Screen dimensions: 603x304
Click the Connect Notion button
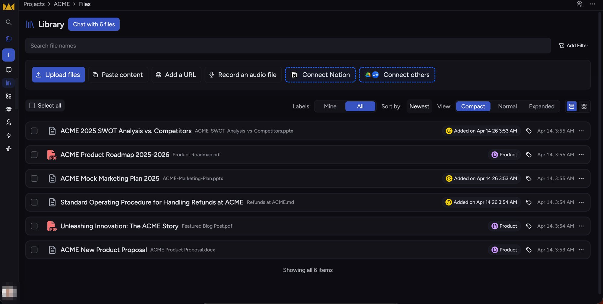coord(320,75)
